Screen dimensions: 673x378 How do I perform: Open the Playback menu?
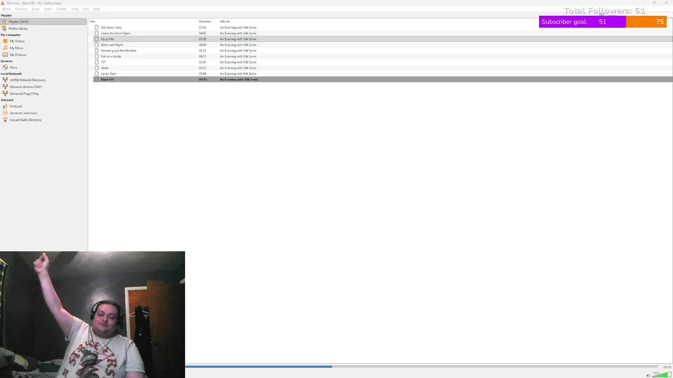point(21,9)
